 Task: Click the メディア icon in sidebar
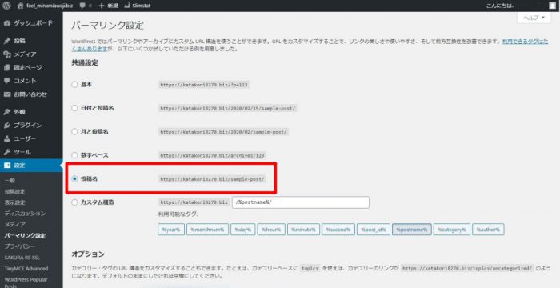6,54
